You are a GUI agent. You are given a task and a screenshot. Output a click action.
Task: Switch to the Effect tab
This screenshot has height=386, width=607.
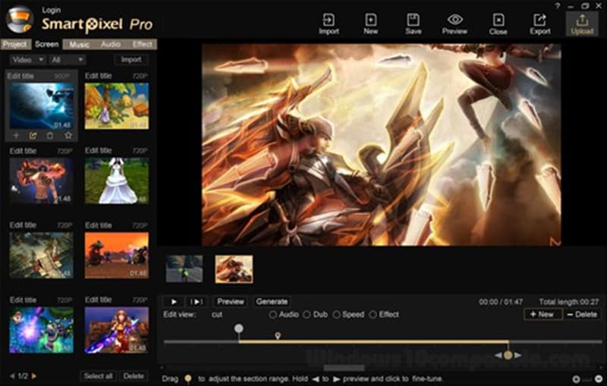click(x=142, y=45)
